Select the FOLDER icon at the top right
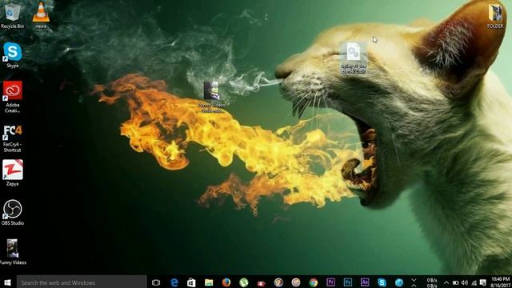The image size is (512, 288). (495, 16)
